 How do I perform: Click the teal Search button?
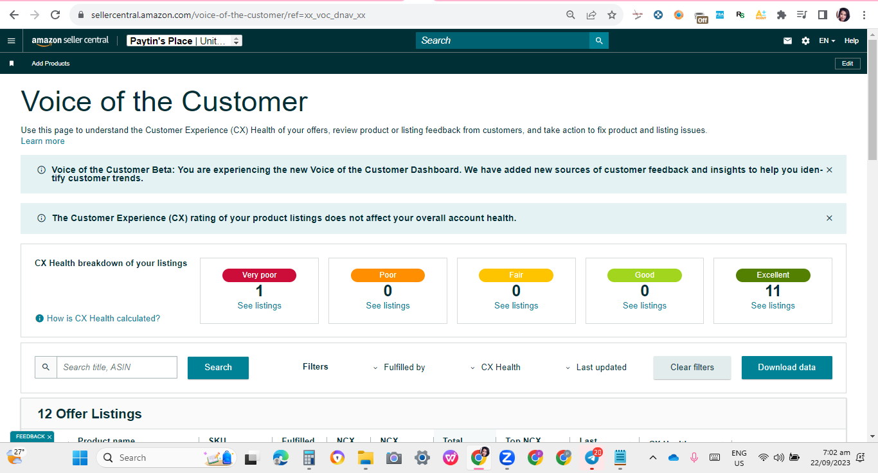[x=218, y=368]
